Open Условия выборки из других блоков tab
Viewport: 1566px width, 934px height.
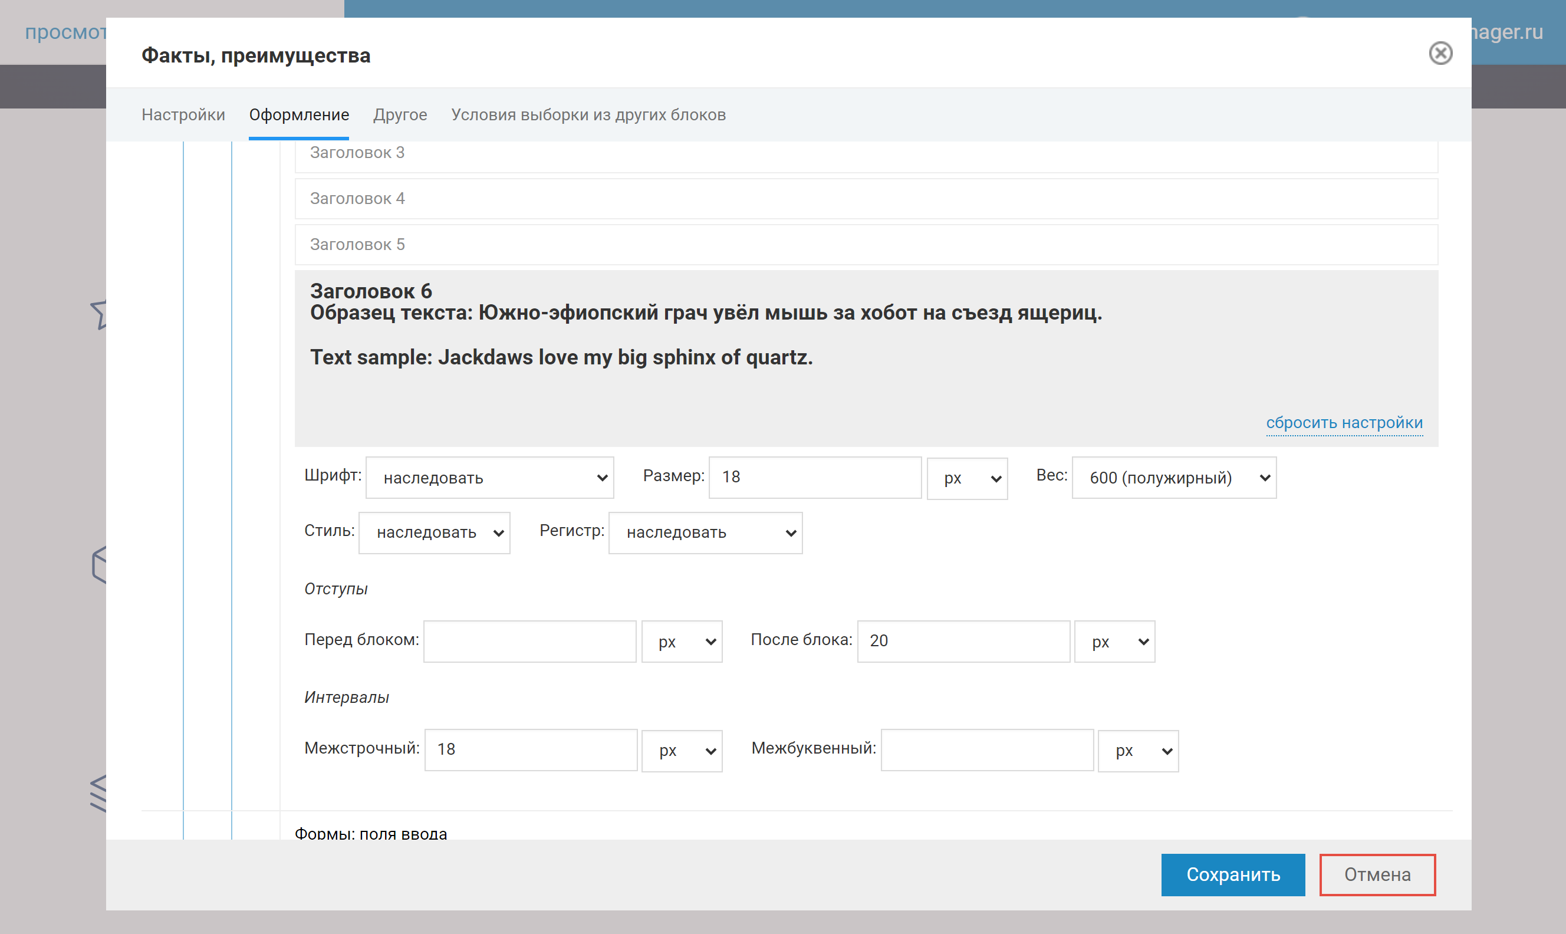coord(588,114)
